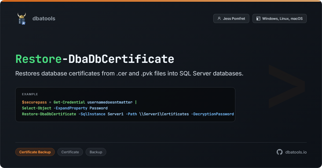Image resolution: width=322 pixels, height=168 pixels.
Task: Click Select-Object in the second code line
Action: (x=36, y=108)
